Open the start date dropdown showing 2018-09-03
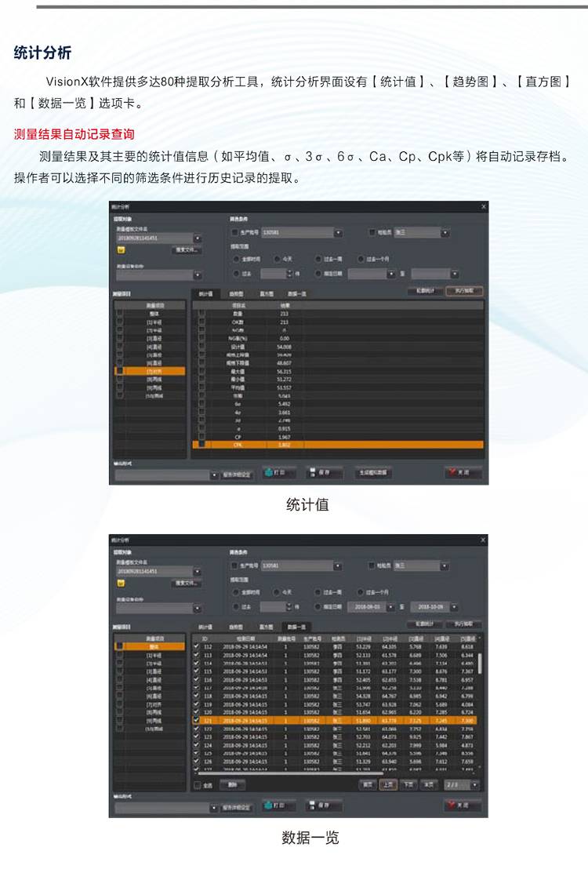Viewport: 588px width, 891px height. click(x=391, y=607)
